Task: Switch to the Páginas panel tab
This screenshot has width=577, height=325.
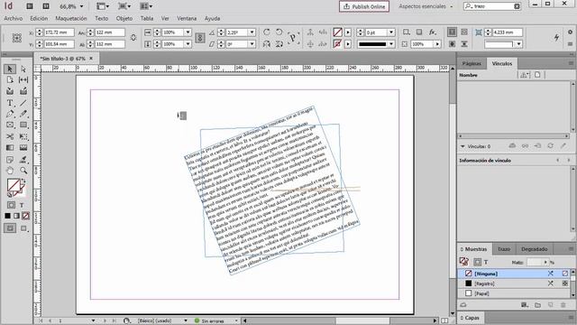Action: pyautogui.click(x=472, y=63)
